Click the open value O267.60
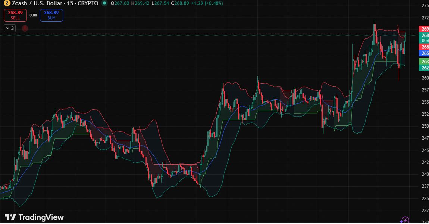The image size is (429, 224). click(x=120, y=3)
